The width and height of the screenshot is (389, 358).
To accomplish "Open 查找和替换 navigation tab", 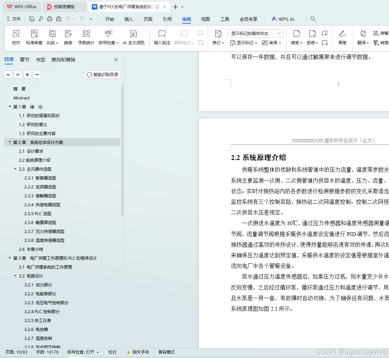I will coord(63,60).
